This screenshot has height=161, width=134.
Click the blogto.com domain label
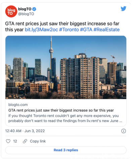click(x=18, y=105)
